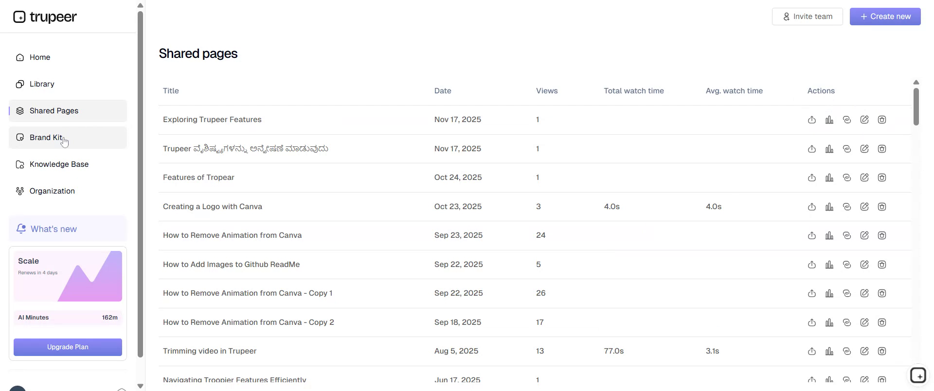
Task: Delete the Sep 23 How to Remove Animation row
Action: [x=882, y=235]
